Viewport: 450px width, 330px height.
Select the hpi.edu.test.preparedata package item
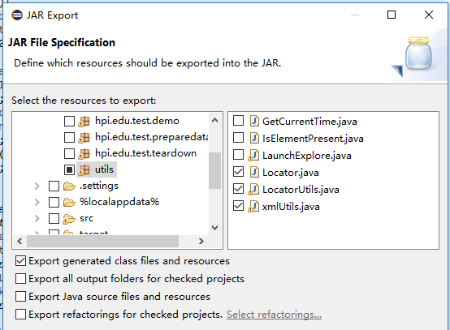(152, 137)
